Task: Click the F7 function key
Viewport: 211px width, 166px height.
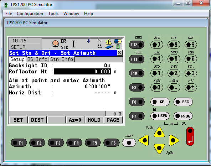Action: pos(137,116)
